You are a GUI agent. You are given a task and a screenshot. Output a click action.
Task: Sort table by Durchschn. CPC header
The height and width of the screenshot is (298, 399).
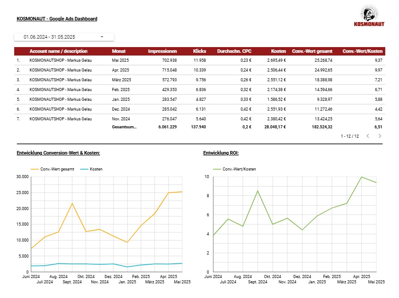pyautogui.click(x=234, y=51)
